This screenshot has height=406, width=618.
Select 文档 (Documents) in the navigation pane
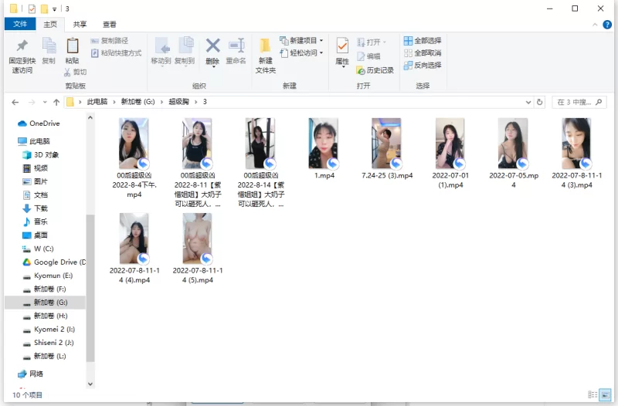pyautogui.click(x=35, y=195)
